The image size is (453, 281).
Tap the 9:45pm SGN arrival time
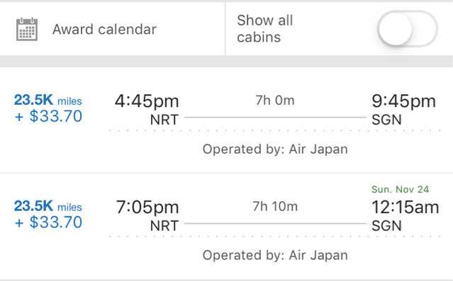[403, 101]
